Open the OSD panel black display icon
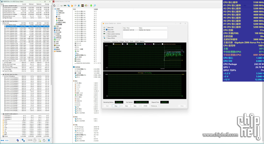Image resolution: width=264 pixels, height=144 pixels. point(82,6)
